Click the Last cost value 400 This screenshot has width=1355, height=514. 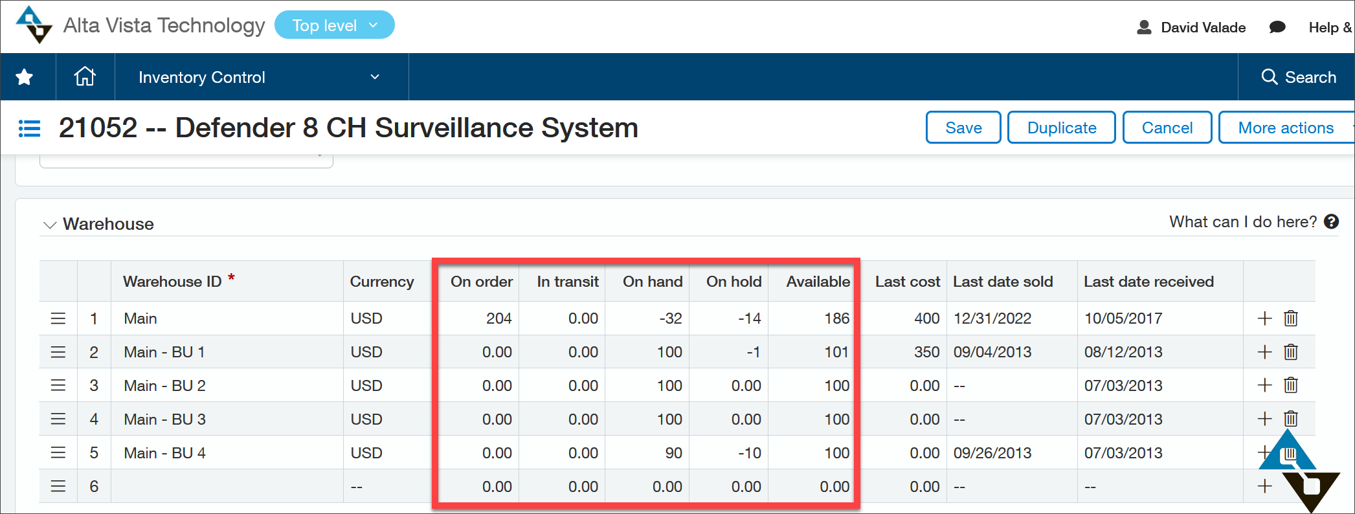[927, 318]
